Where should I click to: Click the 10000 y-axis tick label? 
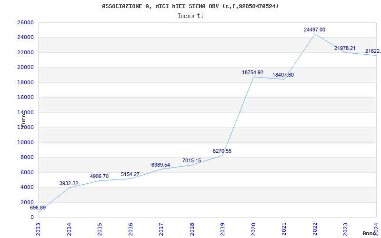click(25, 142)
